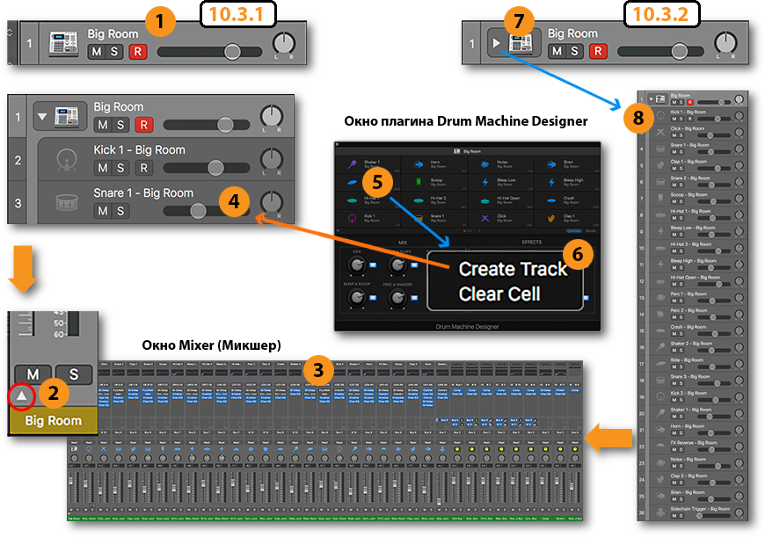The image size is (765, 537).
Task: Select the Hi-Hat Open pad icon
Action: click(485, 200)
